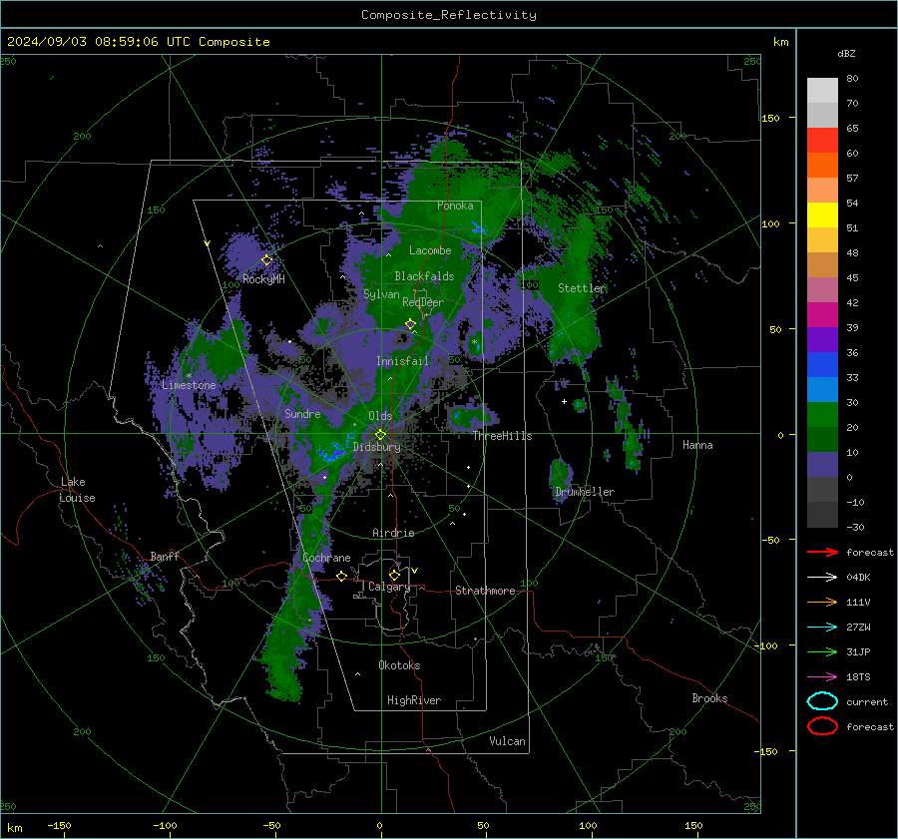Click the orange 111V arrow in the legend
This screenshot has height=839, width=898.
click(822, 602)
